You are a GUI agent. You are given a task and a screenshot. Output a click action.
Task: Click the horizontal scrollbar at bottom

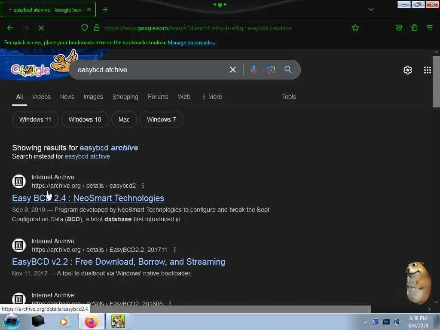coord(230,309)
